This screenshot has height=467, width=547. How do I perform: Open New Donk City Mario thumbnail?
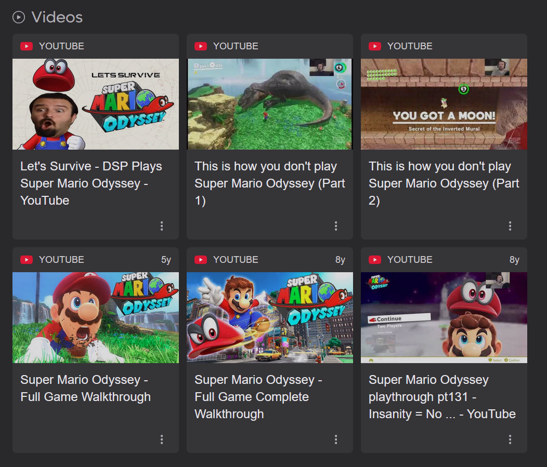pos(269,317)
